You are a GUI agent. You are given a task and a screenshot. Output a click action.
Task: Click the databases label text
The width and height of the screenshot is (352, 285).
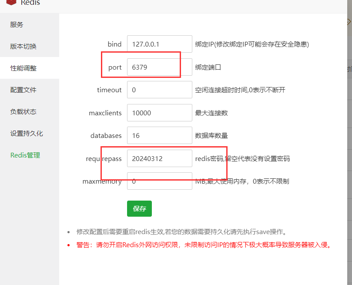(x=106, y=136)
